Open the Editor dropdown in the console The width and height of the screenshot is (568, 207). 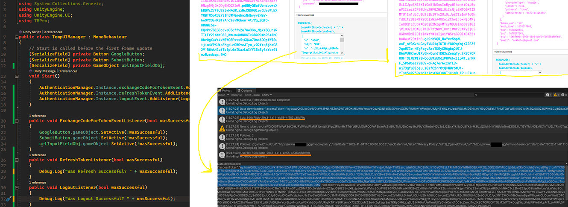[266, 95]
